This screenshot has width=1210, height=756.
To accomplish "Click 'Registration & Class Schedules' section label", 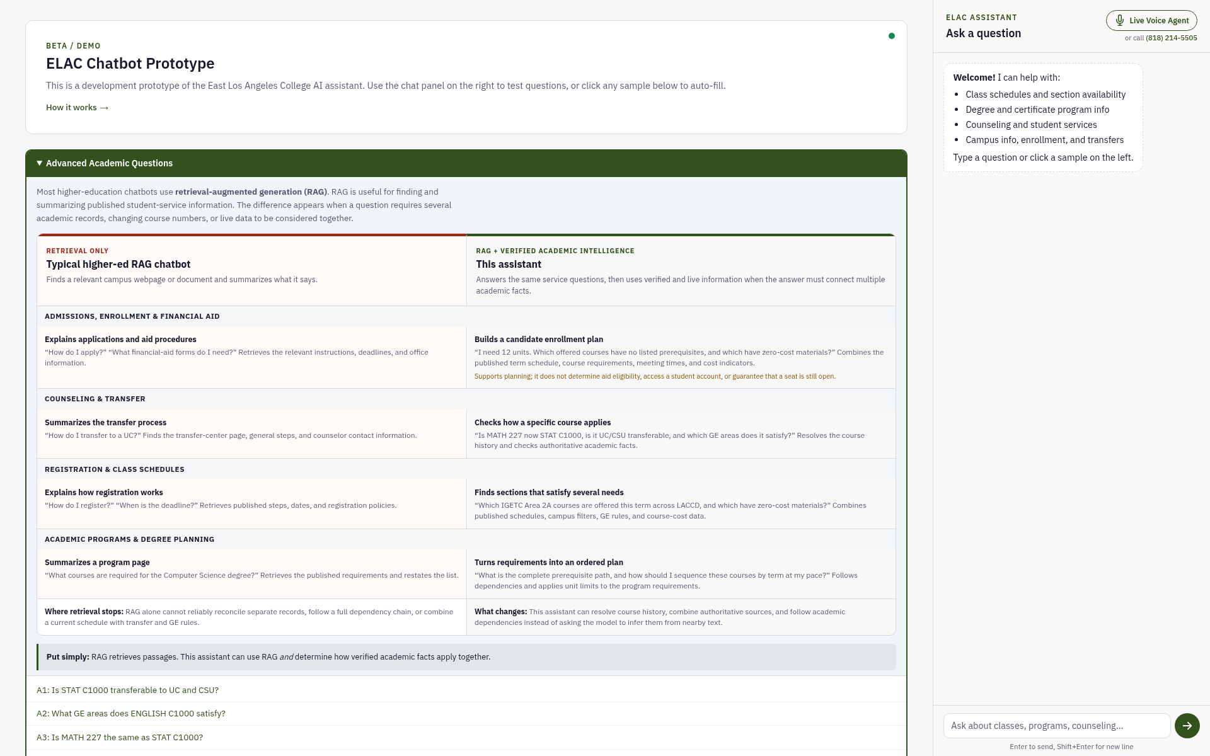I will [x=114, y=470].
